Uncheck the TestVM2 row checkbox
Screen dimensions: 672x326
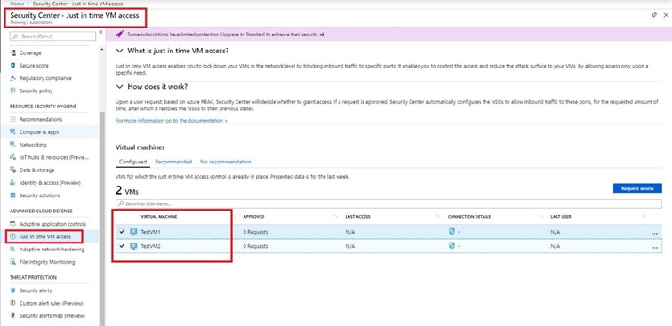pyautogui.click(x=122, y=246)
